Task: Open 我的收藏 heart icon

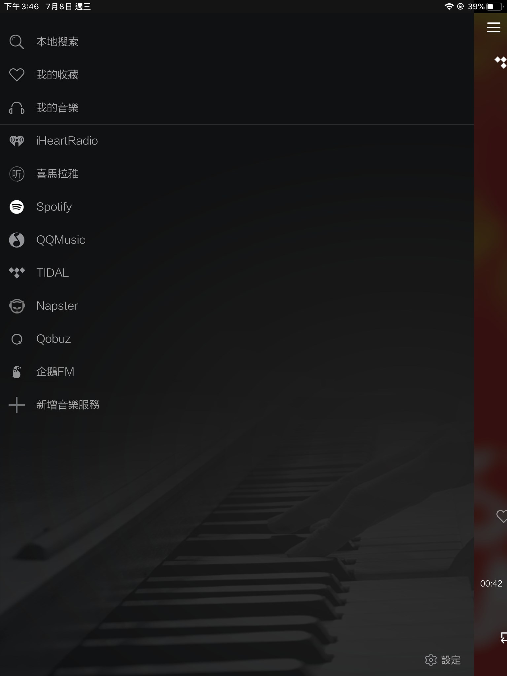Action: point(17,75)
